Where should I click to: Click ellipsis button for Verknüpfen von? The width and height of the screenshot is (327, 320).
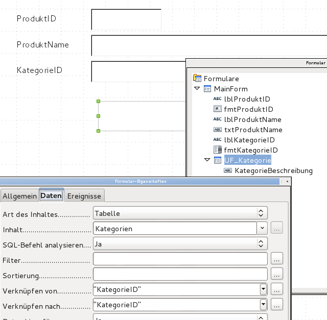coord(277,289)
